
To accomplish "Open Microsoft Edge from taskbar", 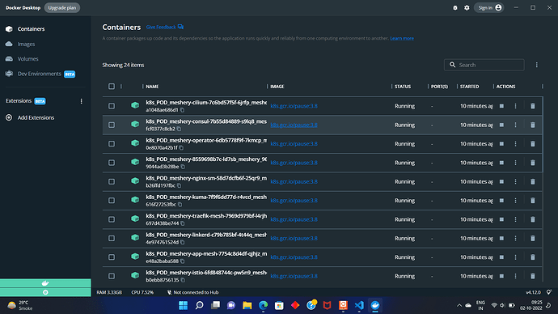I will pyautogui.click(x=263, y=305).
